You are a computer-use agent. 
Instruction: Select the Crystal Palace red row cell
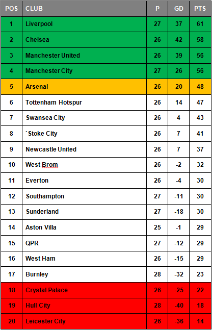(84, 290)
